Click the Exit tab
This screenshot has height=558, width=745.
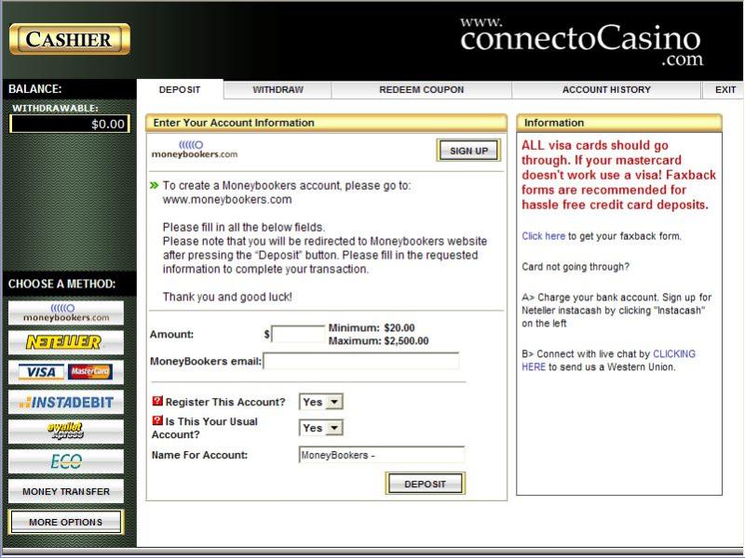(725, 90)
